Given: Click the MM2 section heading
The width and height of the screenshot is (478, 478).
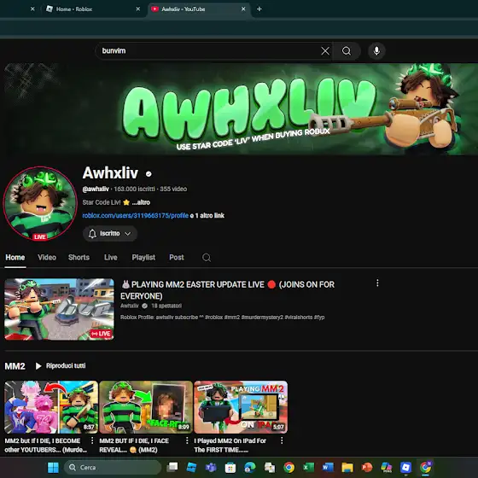Looking at the screenshot, I should point(15,366).
